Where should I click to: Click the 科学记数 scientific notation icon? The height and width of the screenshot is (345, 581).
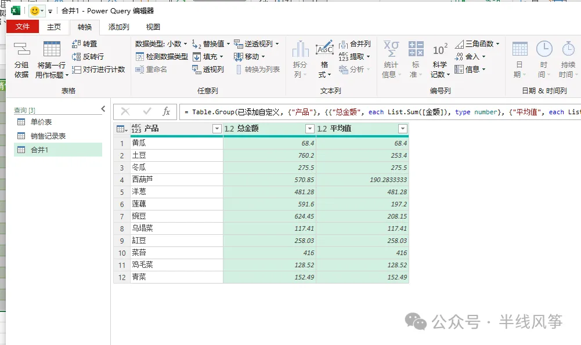(x=440, y=49)
